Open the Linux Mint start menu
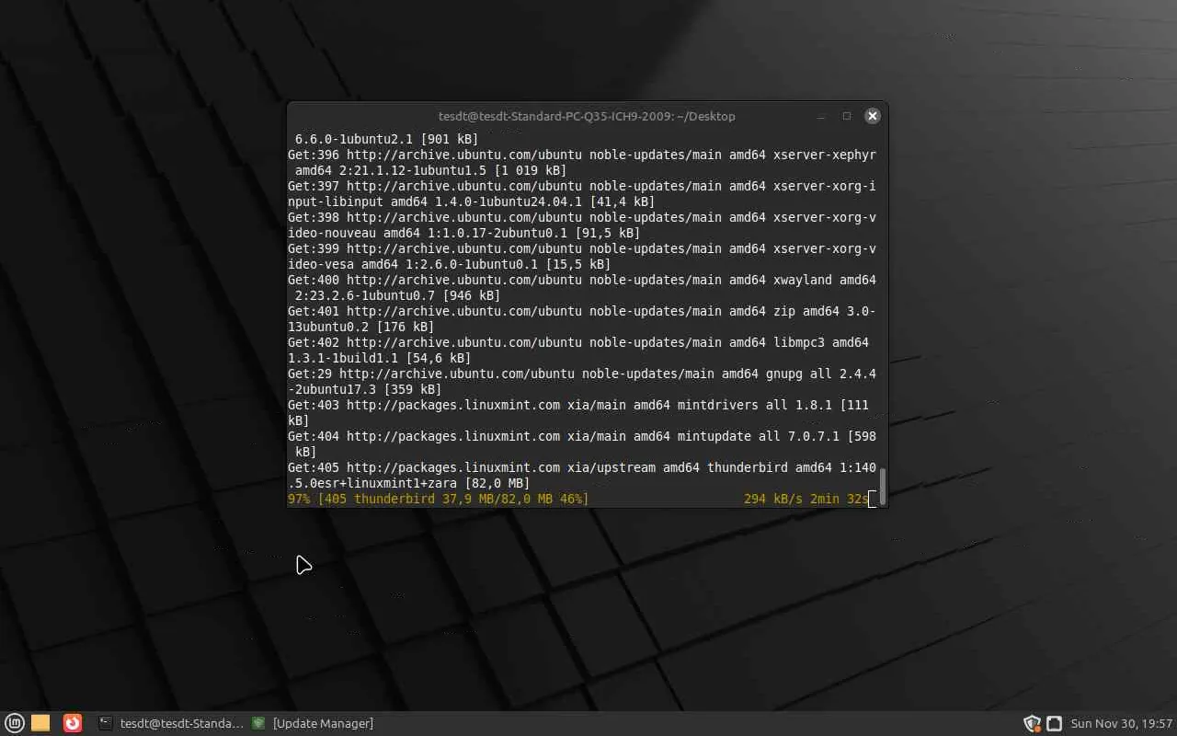The image size is (1177, 736). pyautogui.click(x=14, y=723)
